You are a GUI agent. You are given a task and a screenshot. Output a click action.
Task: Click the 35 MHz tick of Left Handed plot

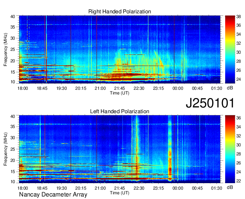13,127
